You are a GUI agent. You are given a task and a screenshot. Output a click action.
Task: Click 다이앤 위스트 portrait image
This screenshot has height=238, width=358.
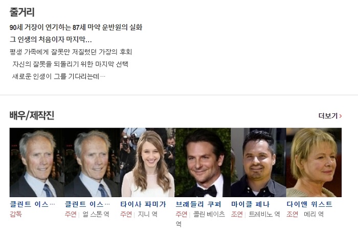click(314, 162)
